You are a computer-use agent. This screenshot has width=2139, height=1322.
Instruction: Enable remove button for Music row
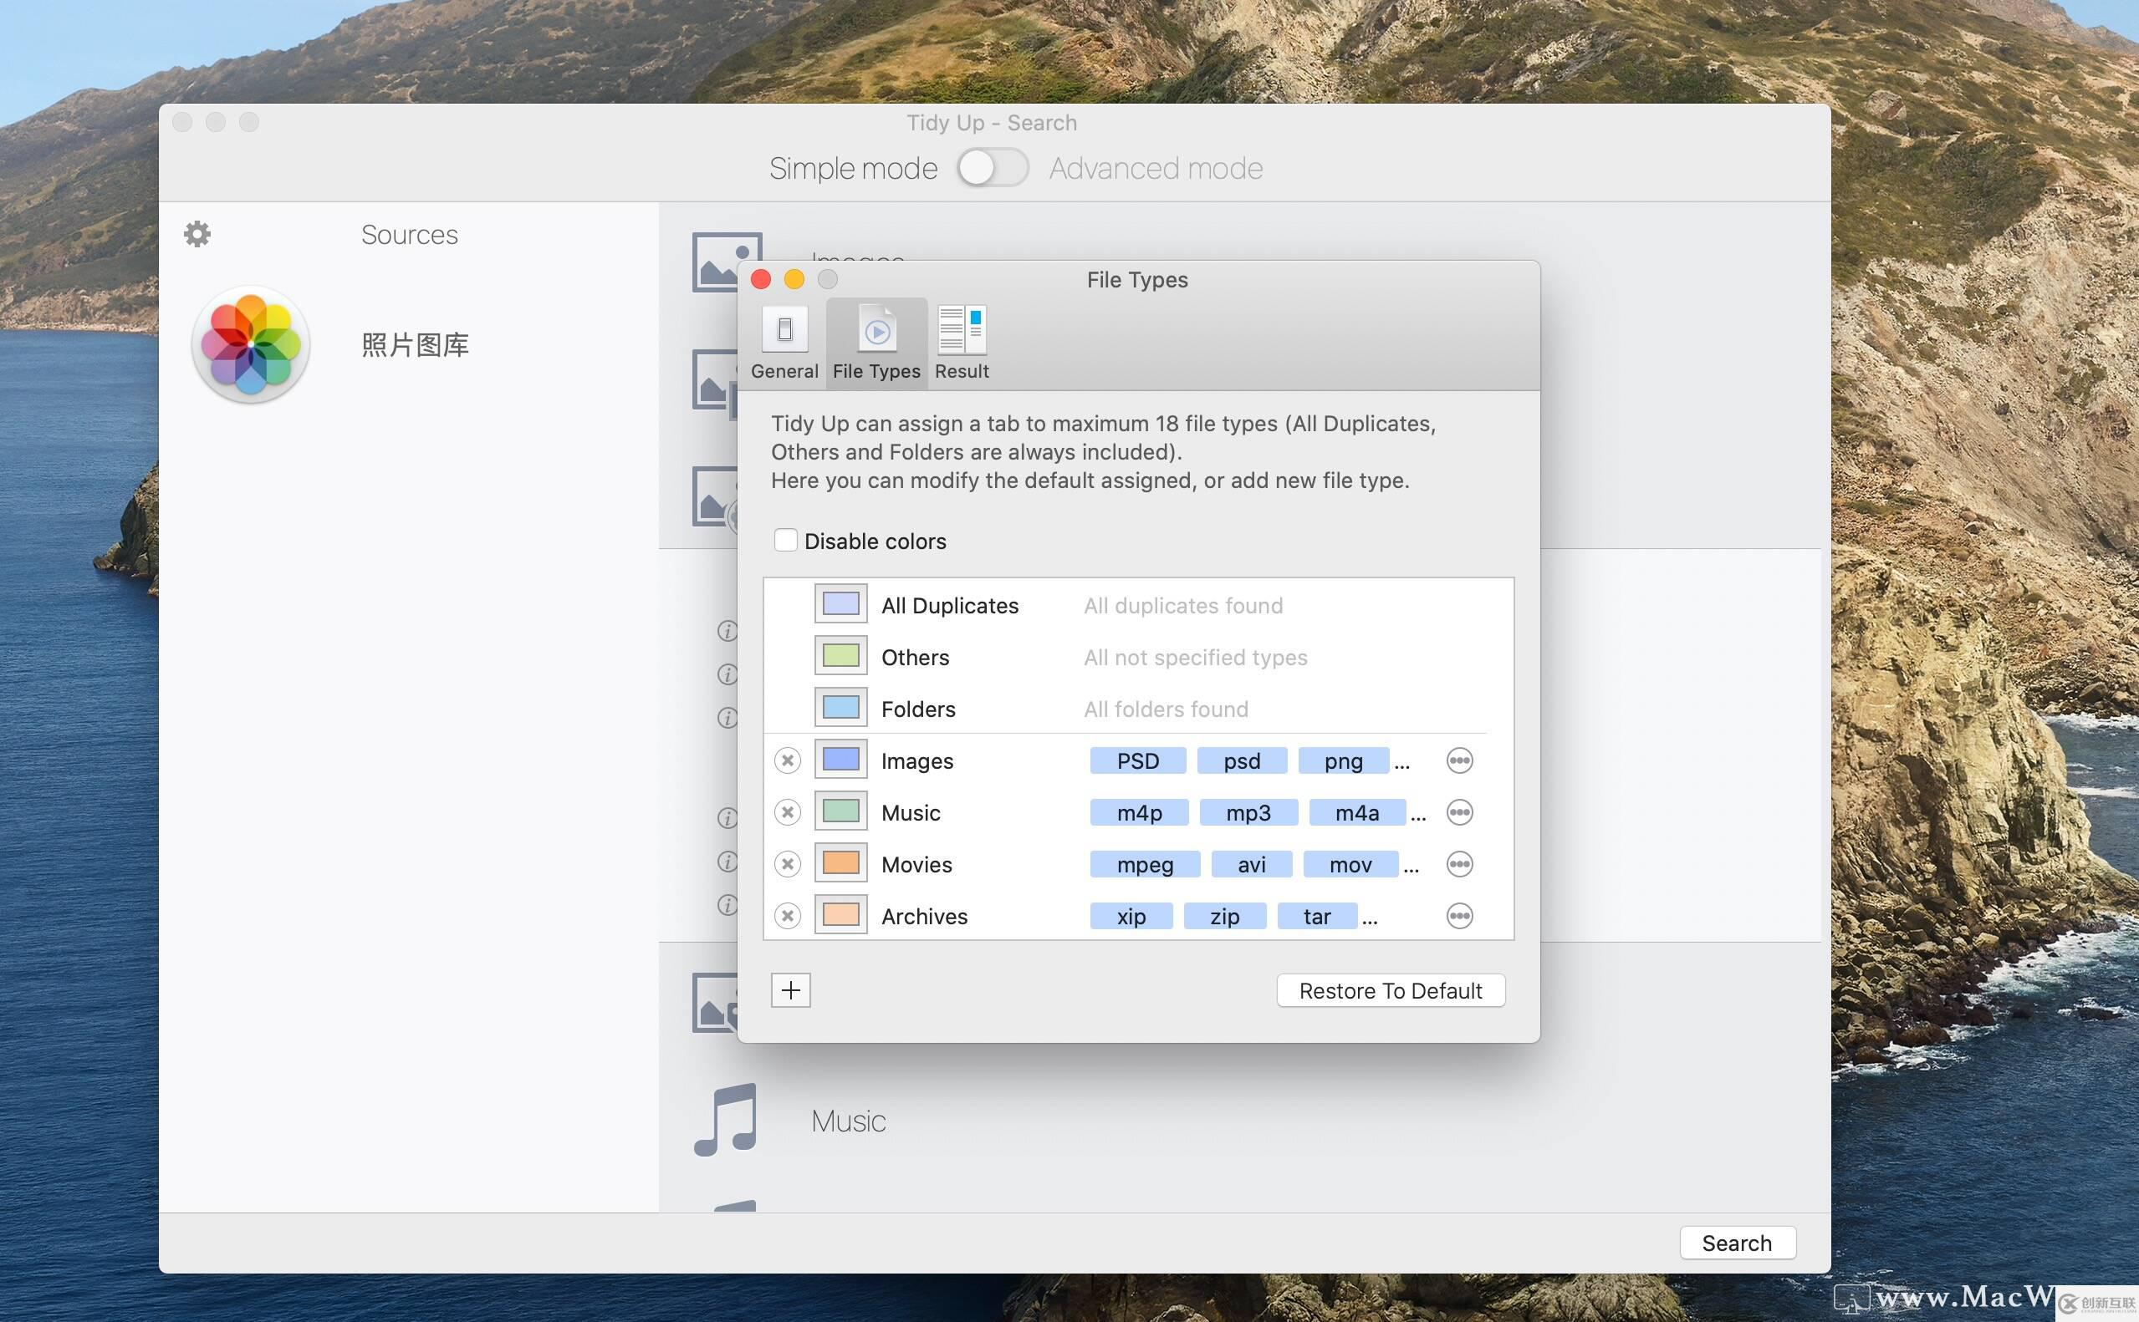787,811
